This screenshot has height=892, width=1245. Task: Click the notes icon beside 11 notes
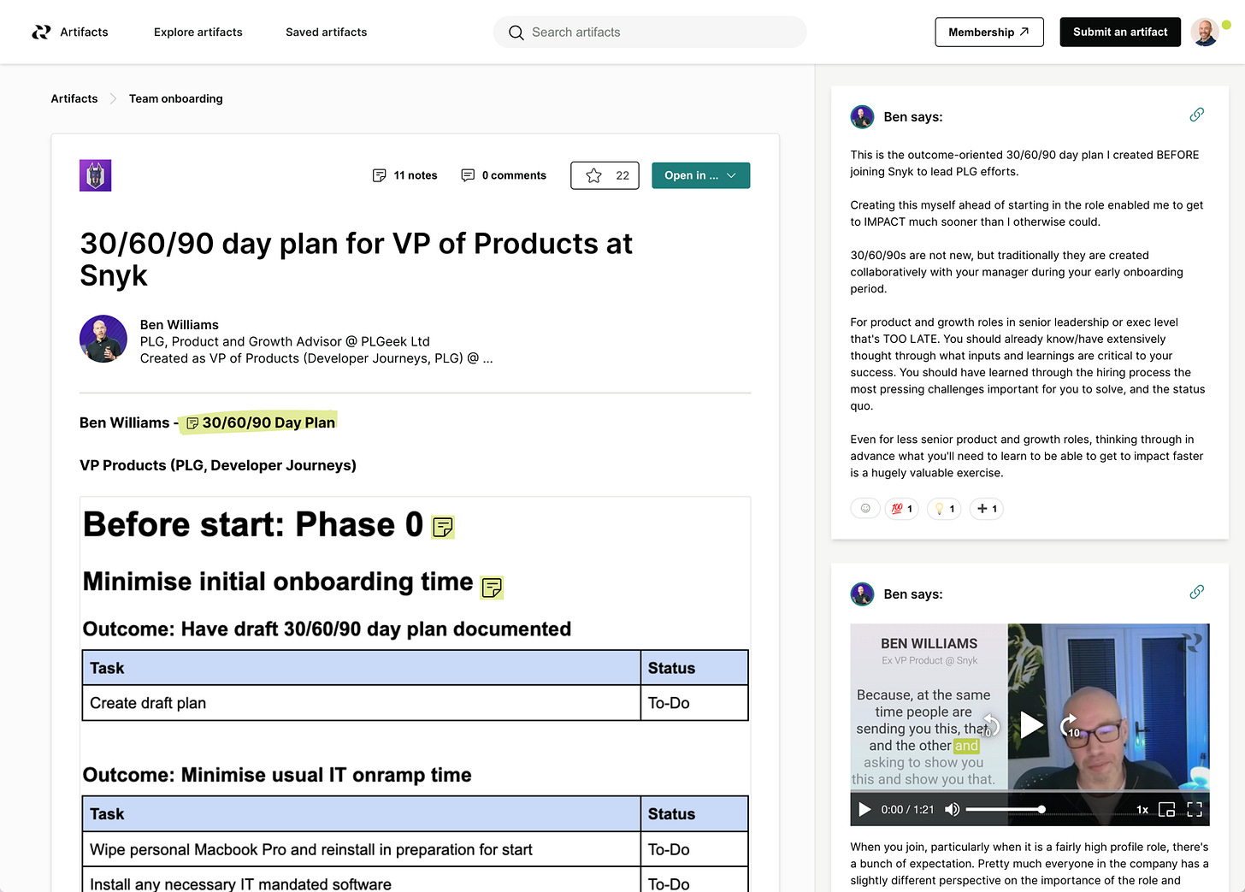[x=379, y=175]
